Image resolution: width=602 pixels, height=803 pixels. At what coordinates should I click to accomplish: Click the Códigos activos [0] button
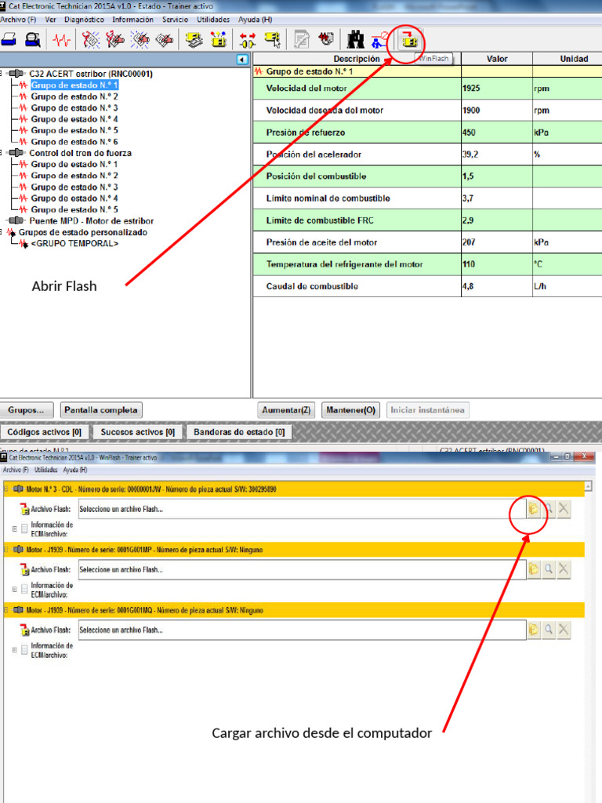[x=44, y=432]
